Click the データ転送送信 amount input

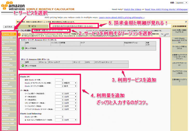pos(59,97)
